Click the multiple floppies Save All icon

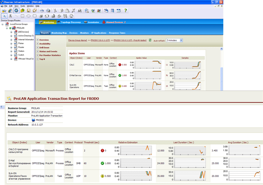35,10
